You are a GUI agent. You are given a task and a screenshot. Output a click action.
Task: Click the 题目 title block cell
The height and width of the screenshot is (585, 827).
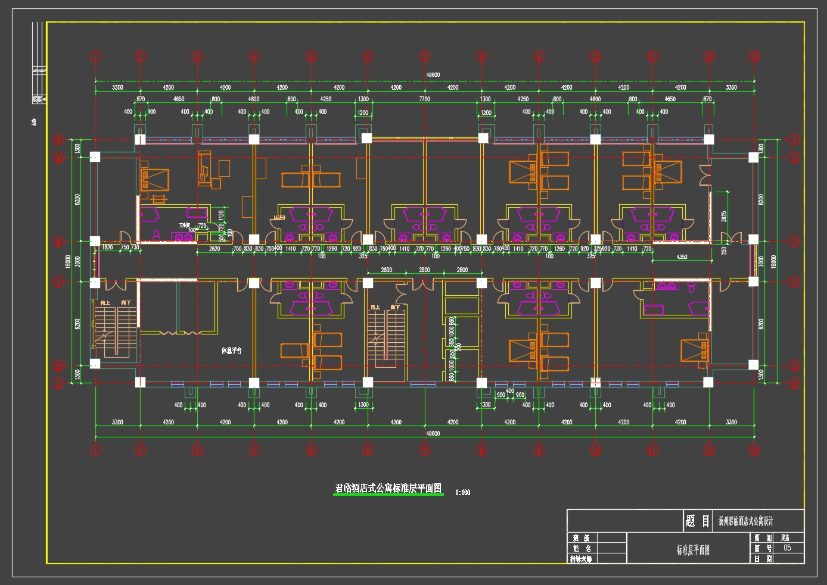click(x=697, y=521)
